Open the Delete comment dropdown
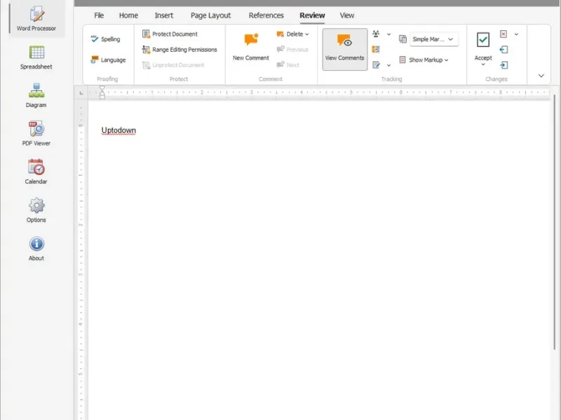561x420 pixels. pyautogui.click(x=292, y=34)
